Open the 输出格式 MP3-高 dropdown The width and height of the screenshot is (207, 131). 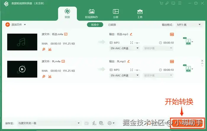189,25
